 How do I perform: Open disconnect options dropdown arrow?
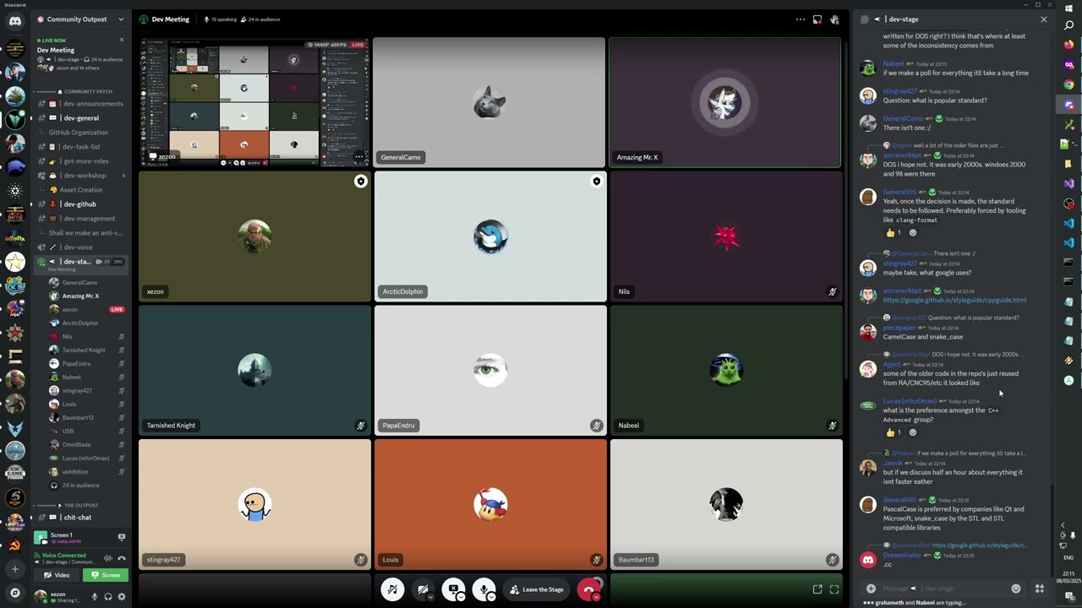(x=597, y=597)
